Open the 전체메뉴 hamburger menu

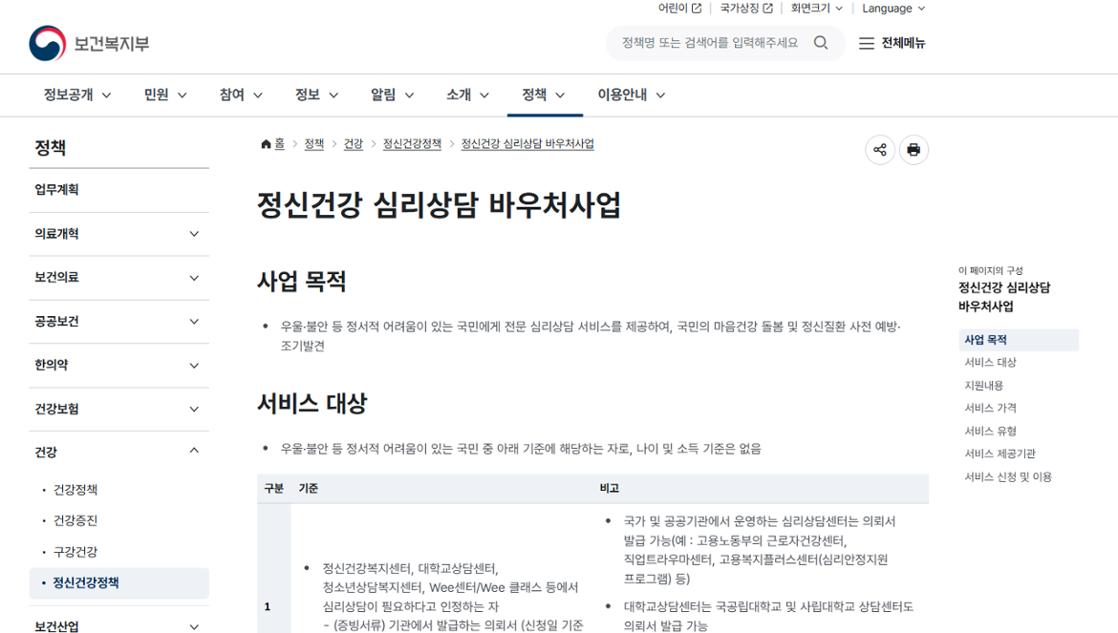point(892,43)
